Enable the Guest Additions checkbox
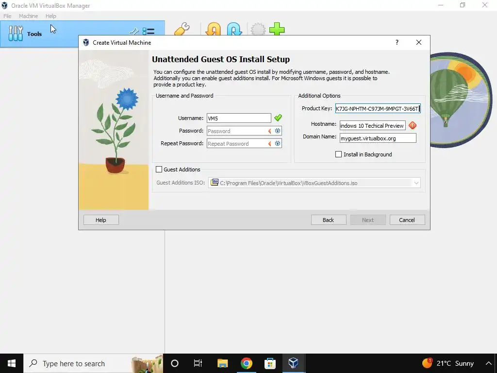497x373 pixels. point(159,170)
